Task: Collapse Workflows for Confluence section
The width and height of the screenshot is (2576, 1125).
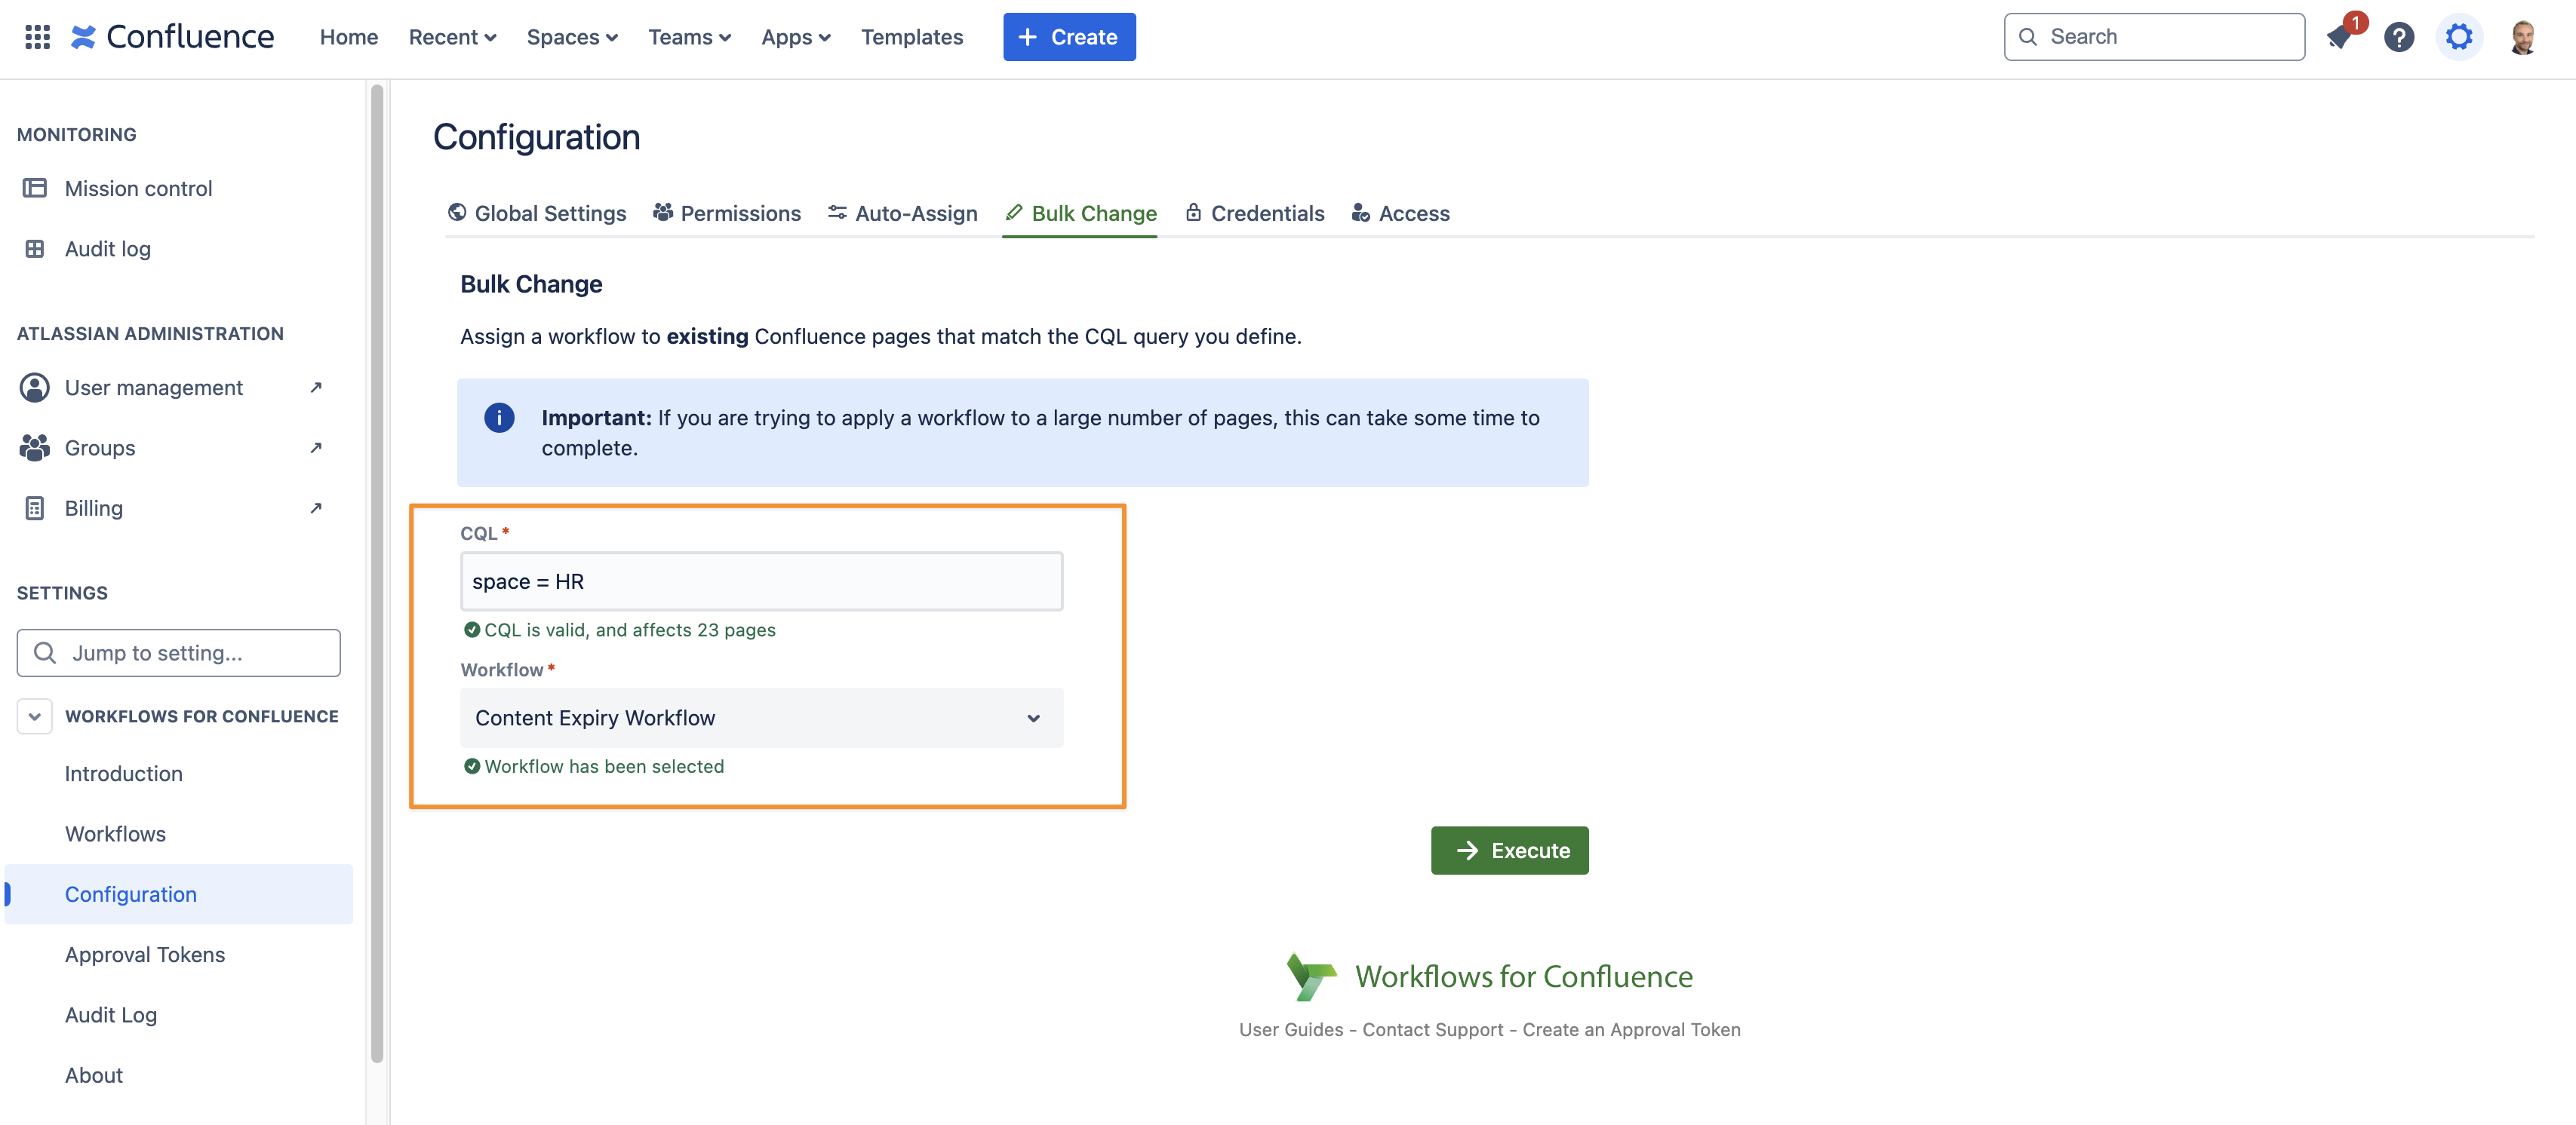Action: click(x=35, y=716)
